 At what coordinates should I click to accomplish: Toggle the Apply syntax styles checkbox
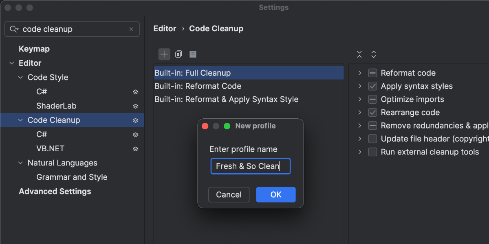pos(372,86)
